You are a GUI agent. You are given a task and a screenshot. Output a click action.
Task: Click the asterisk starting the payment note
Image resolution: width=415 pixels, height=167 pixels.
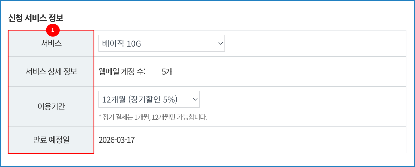tap(100, 117)
